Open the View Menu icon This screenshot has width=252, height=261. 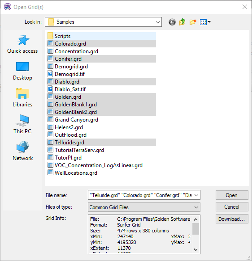(205, 22)
